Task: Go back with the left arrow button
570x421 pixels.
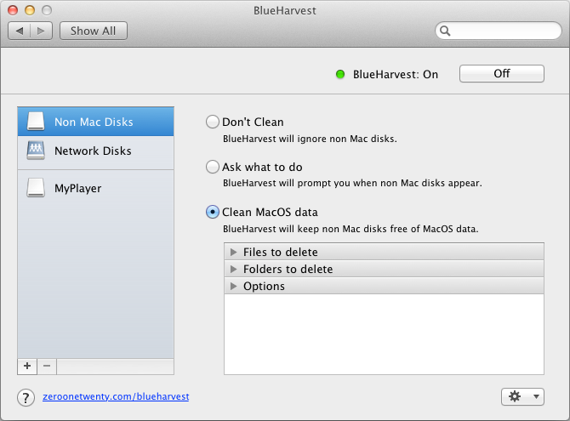Action: (x=19, y=31)
